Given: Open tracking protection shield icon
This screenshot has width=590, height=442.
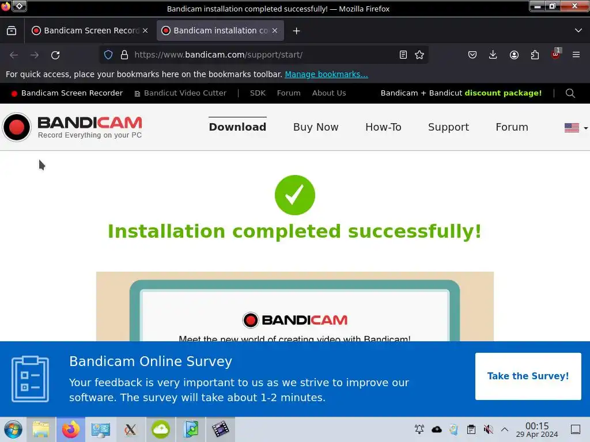Looking at the screenshot, I should point(108,55).
